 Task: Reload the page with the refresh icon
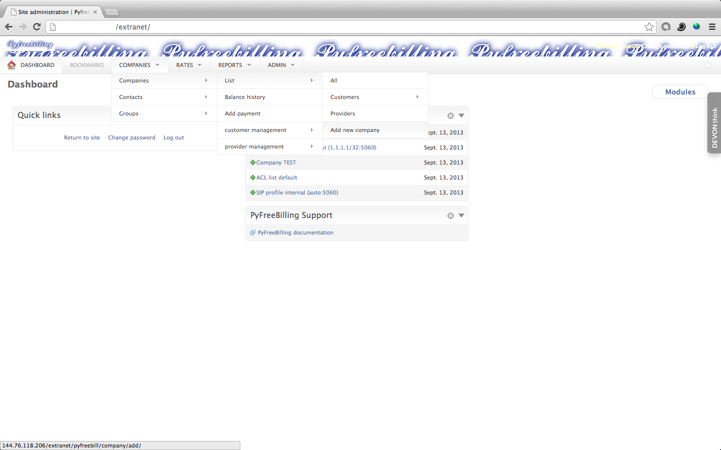pyautogui.click(x=37, y=26)
